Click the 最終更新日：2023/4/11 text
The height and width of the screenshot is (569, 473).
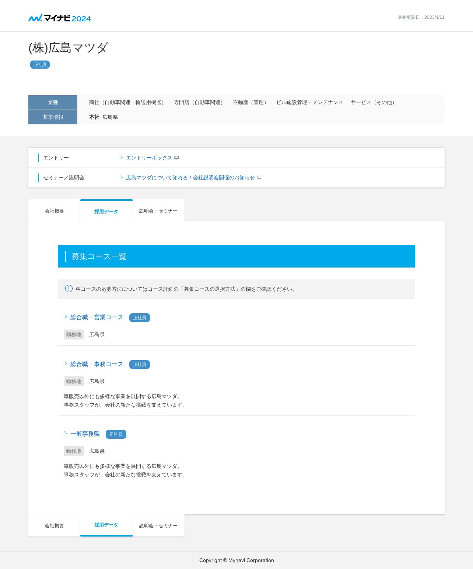coord(421,17)
